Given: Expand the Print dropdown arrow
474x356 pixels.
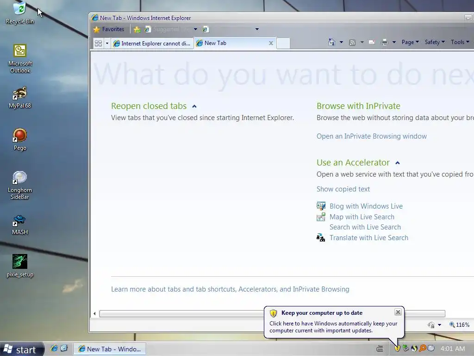Looking at the screenshot, I should pos(394,42).
